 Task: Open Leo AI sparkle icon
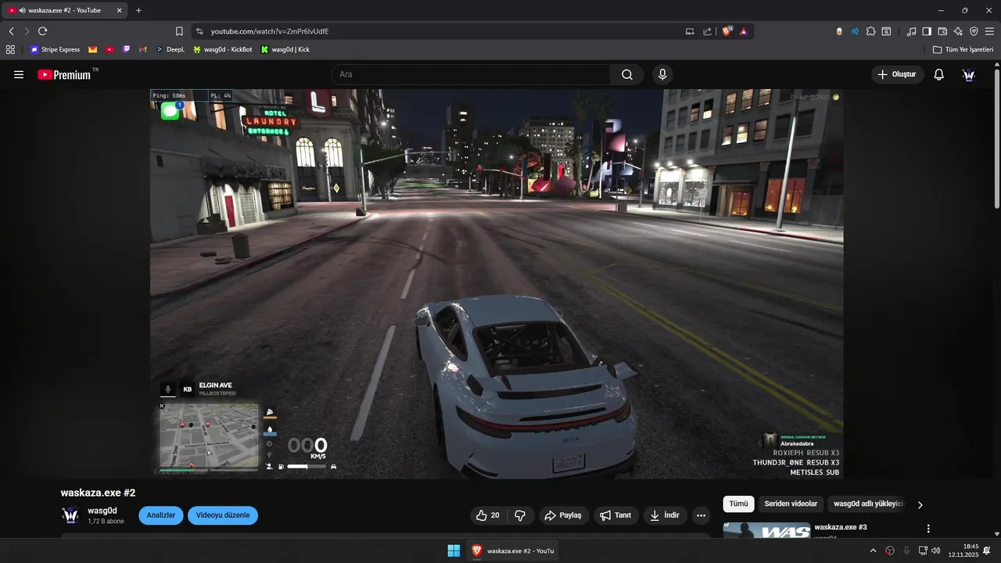click(x=958, y=31)
